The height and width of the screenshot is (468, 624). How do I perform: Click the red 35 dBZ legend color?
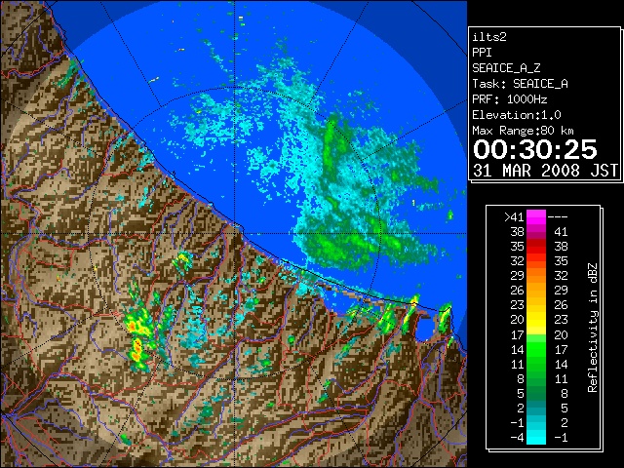pos(536,247)
